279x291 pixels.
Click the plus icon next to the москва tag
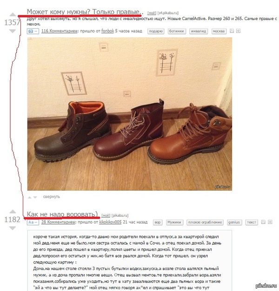tap(238, 31)
